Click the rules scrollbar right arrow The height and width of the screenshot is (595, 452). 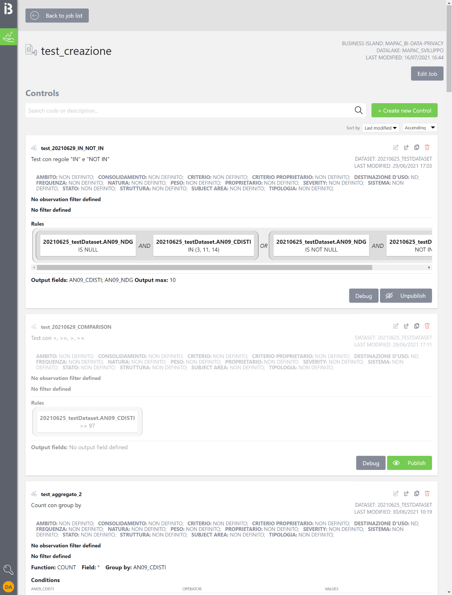point(429,267)
